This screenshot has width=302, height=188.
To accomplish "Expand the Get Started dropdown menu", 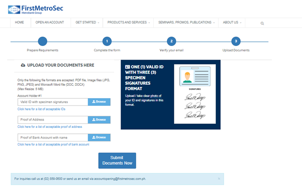I will pos(87,23).
